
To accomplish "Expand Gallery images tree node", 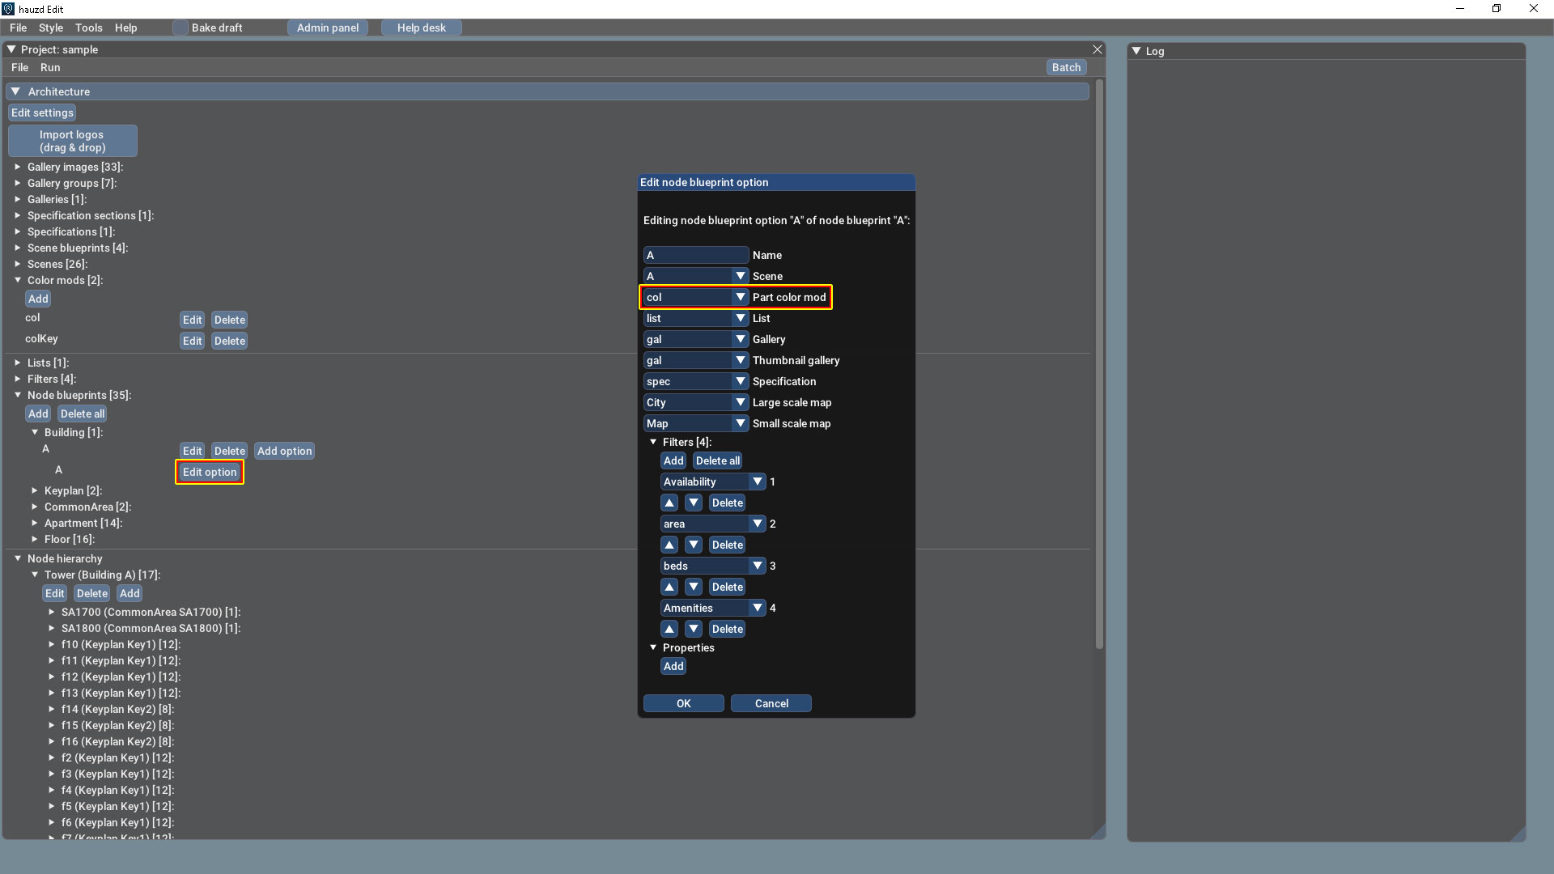I will pyautogui.click(x=18, y=167).
